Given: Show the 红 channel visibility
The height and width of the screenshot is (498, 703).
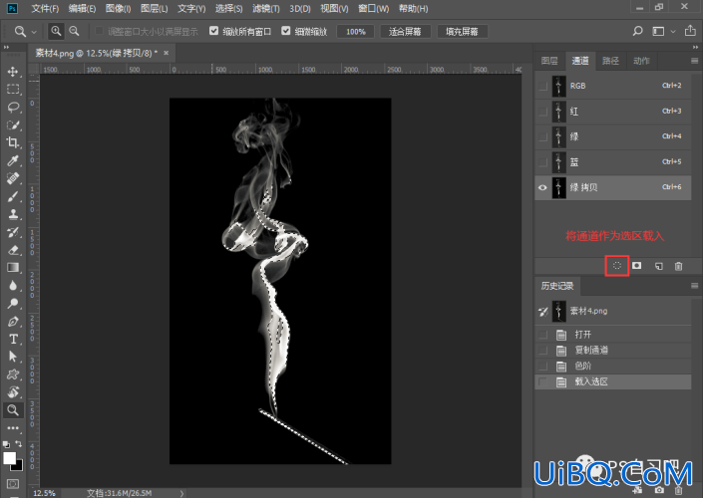Looking at the screenshot, I should pos(542,112).
